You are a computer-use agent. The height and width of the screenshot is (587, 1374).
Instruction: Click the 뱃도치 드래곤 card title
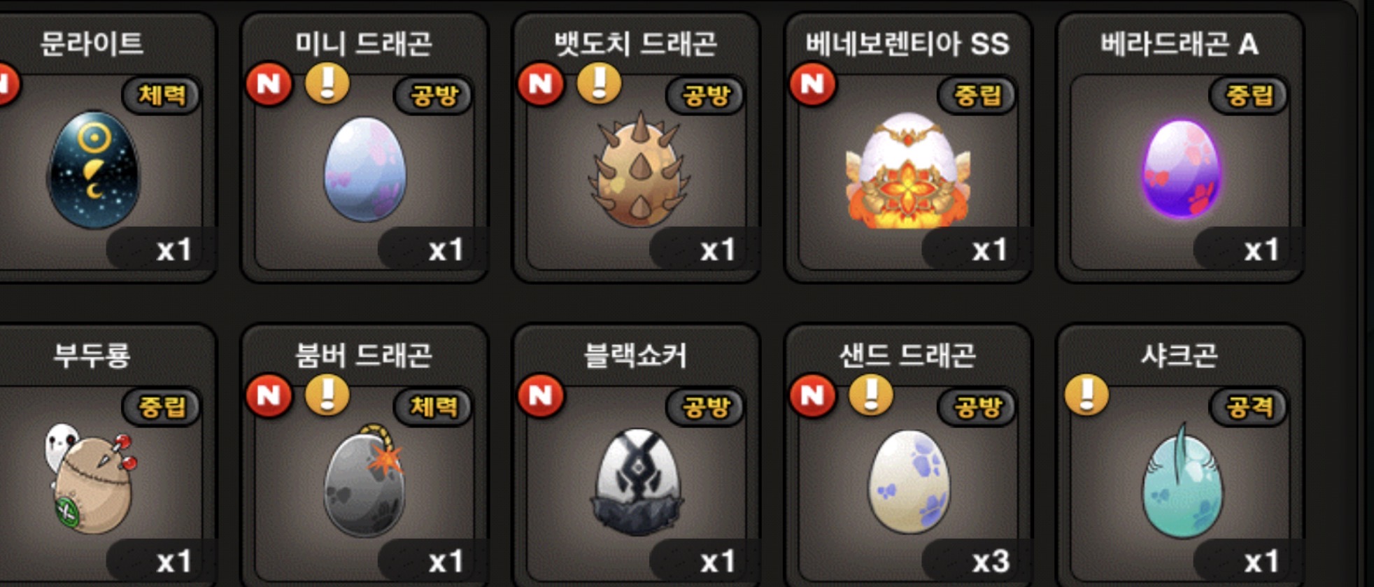click(635, 44)
